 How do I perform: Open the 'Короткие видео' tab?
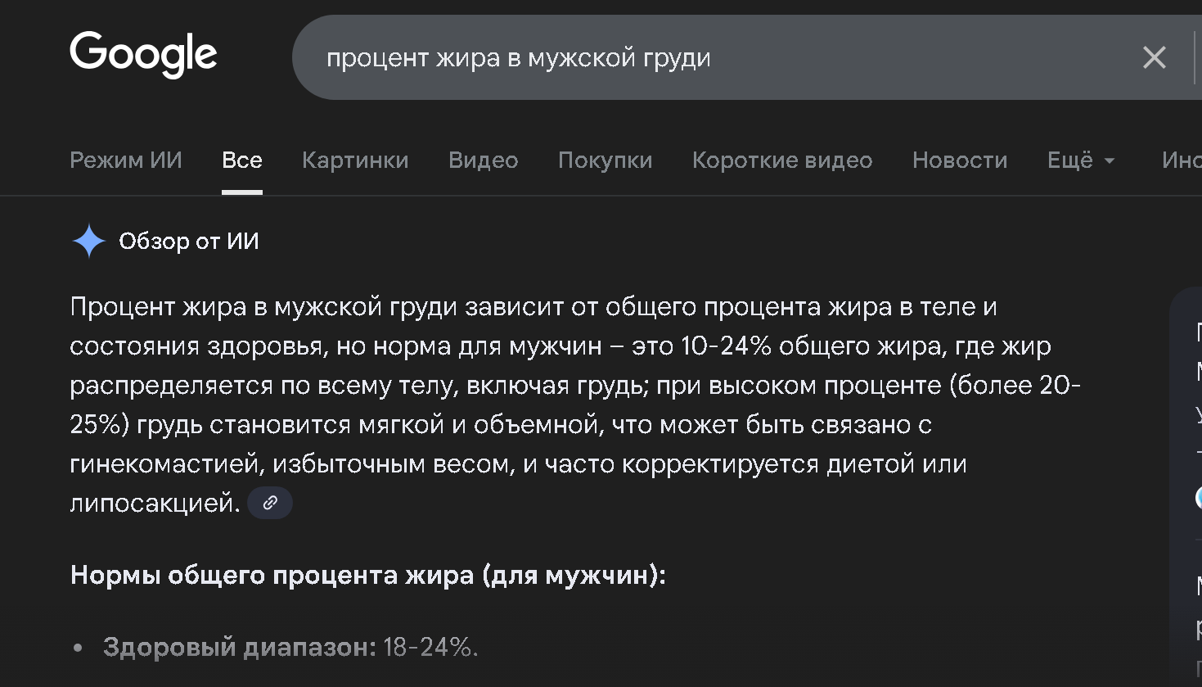click(x=782, y=160)
